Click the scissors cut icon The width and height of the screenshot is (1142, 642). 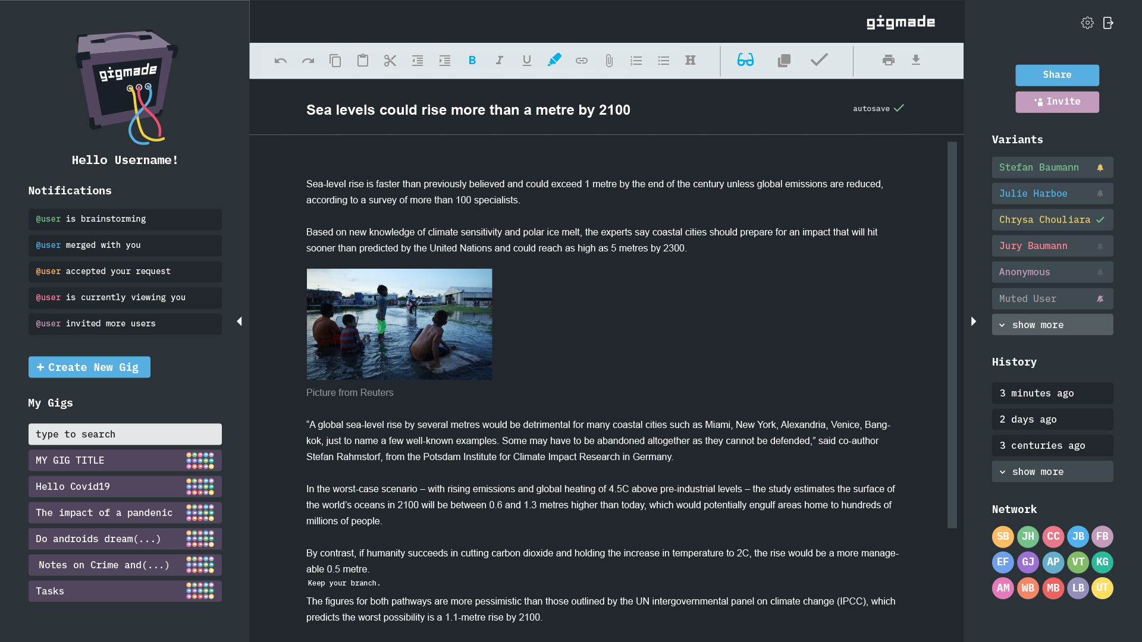[x=390, y=61]
